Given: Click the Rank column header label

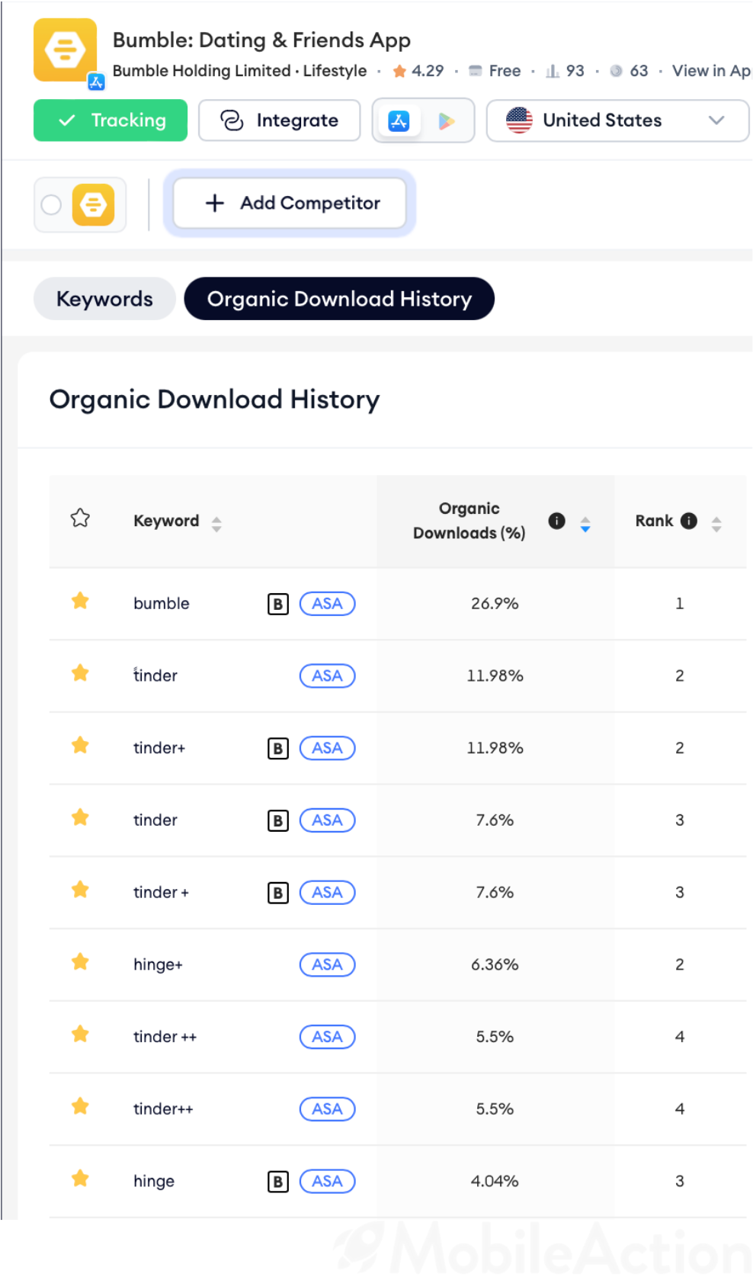Looking at the screenshot, I should (655, 521).
